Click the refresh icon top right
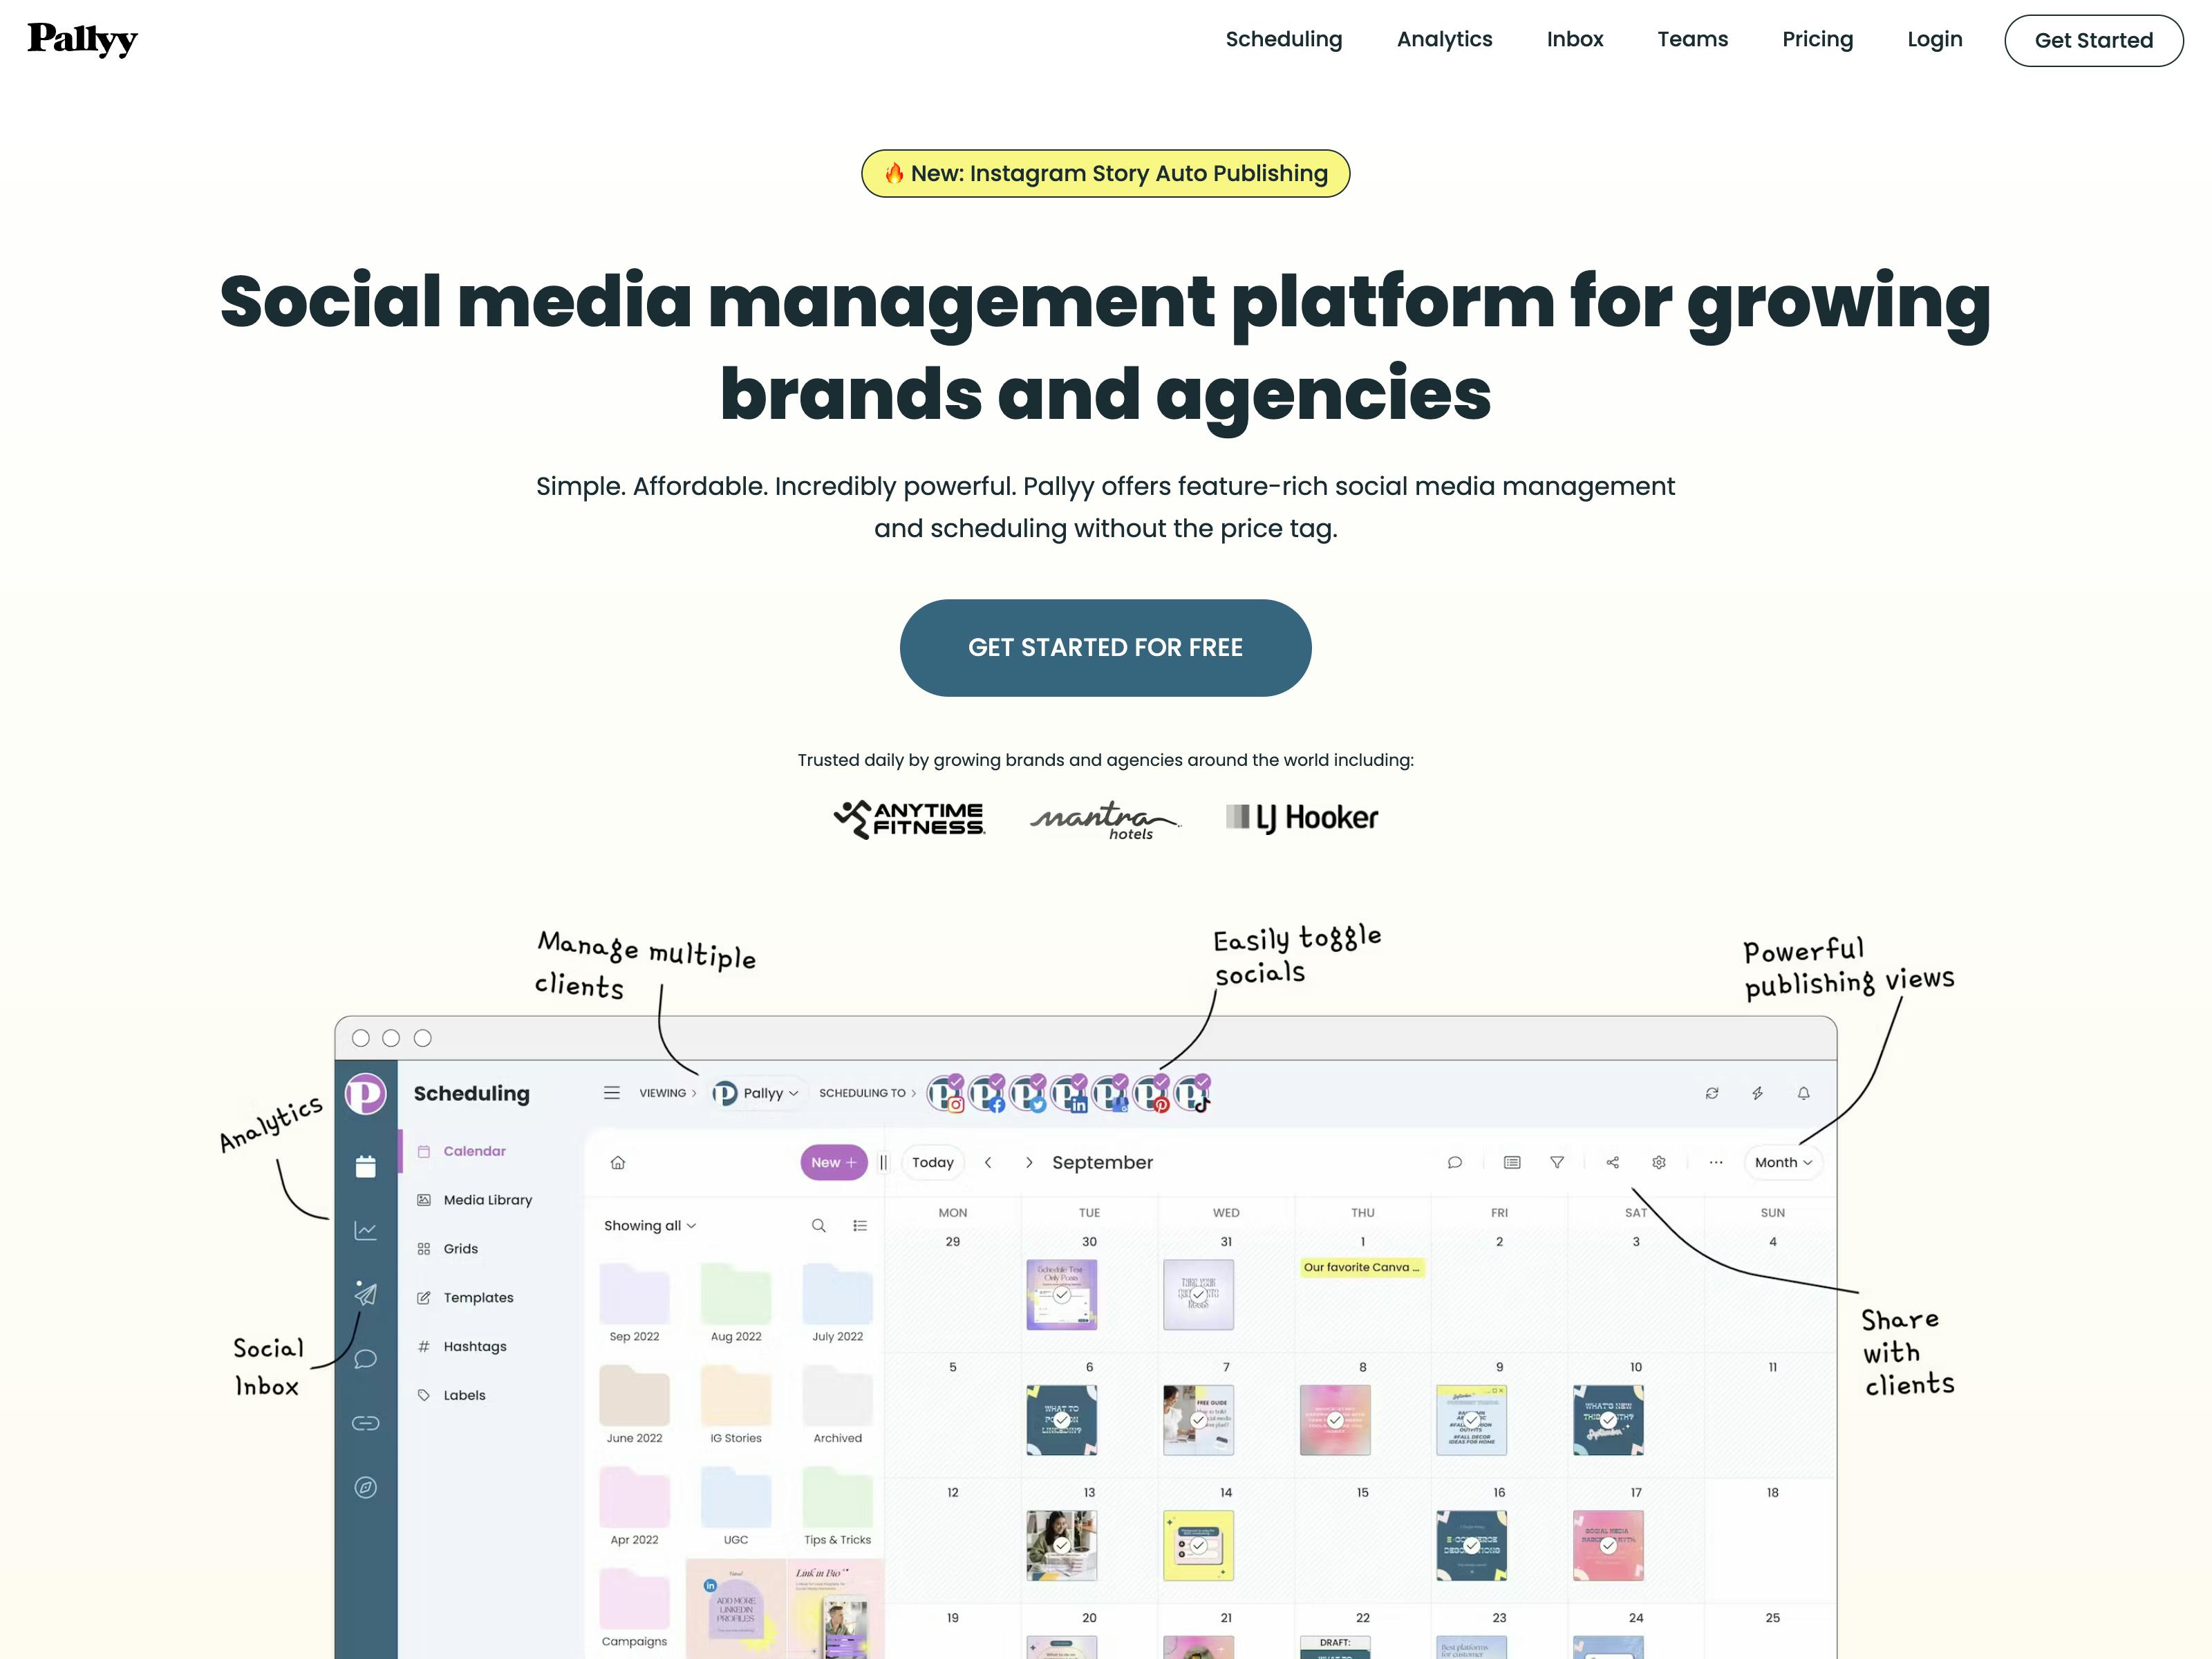The image size is (2212, 1659). [x=1712, y=1094]
